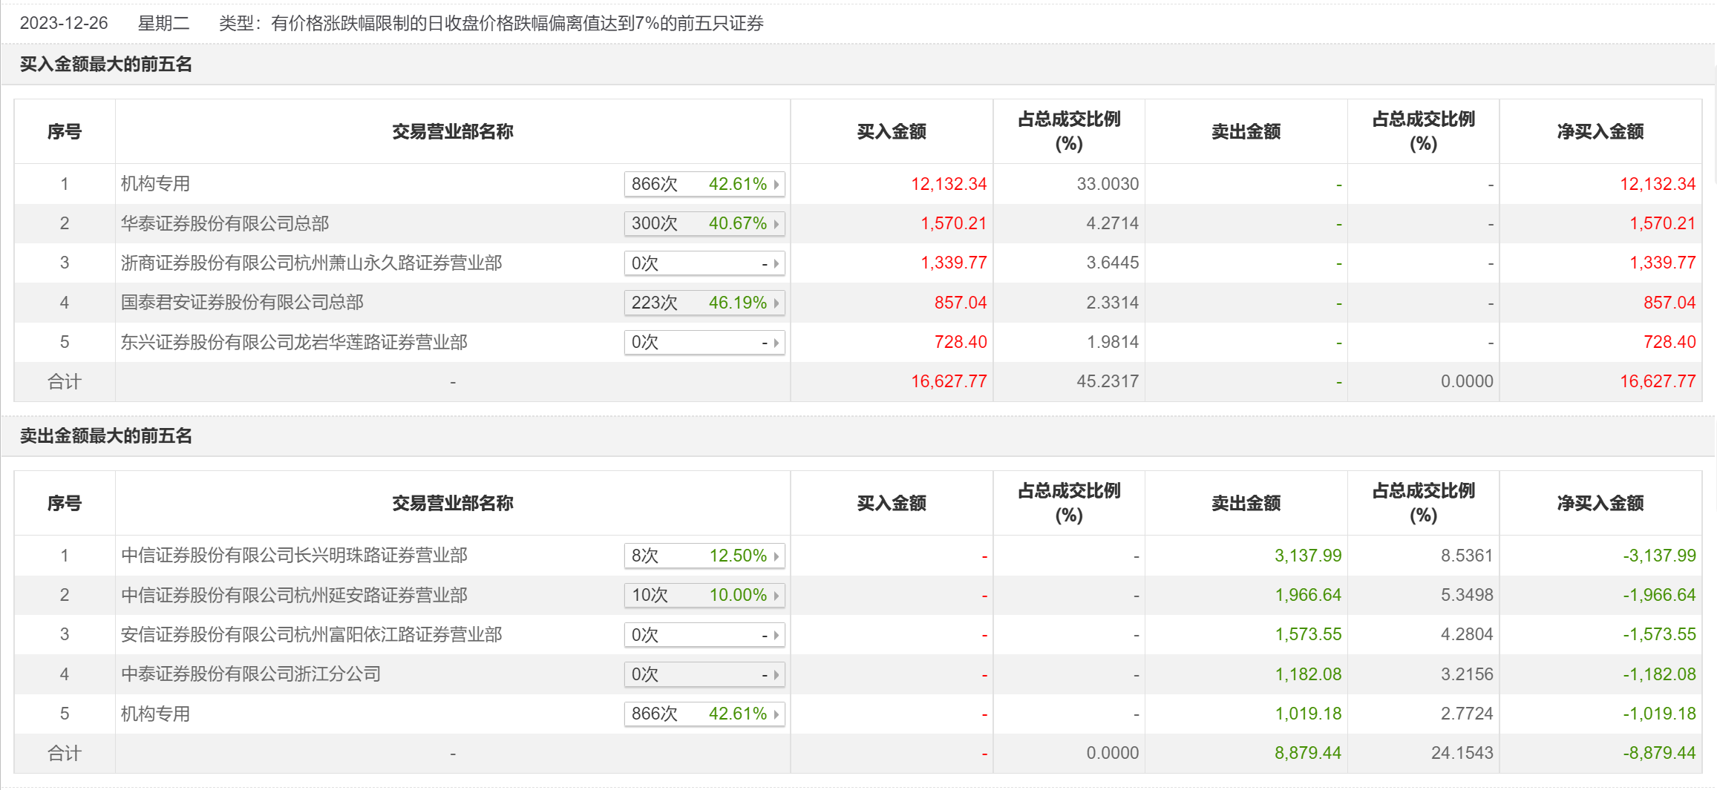
Task: Open 中信证券杭州延安路证券营业部 link
Action: click(294, 595)
